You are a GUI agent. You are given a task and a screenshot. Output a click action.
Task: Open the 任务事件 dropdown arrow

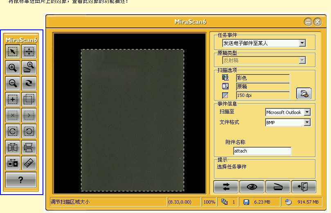(302, 43)
